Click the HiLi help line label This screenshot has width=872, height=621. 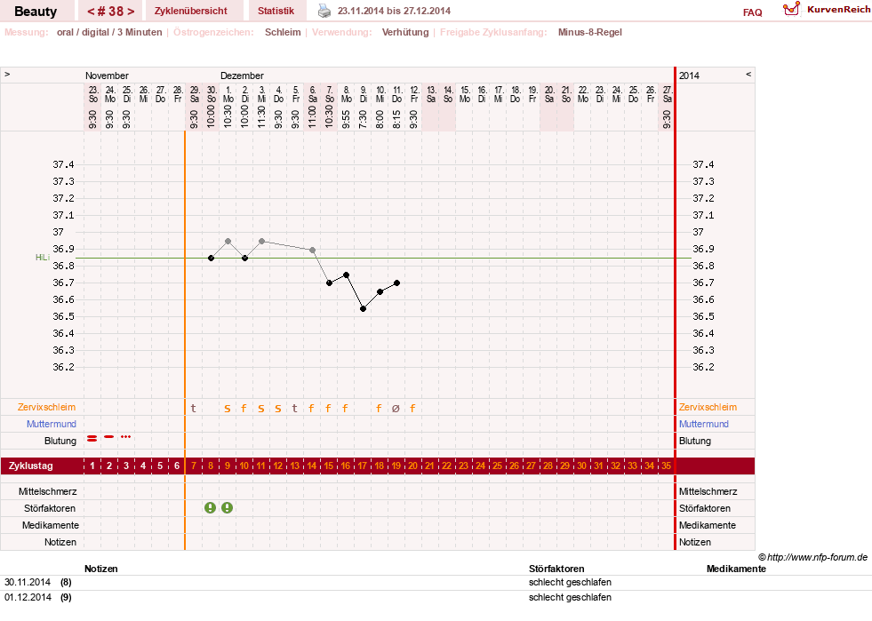[x=43, y=258]
